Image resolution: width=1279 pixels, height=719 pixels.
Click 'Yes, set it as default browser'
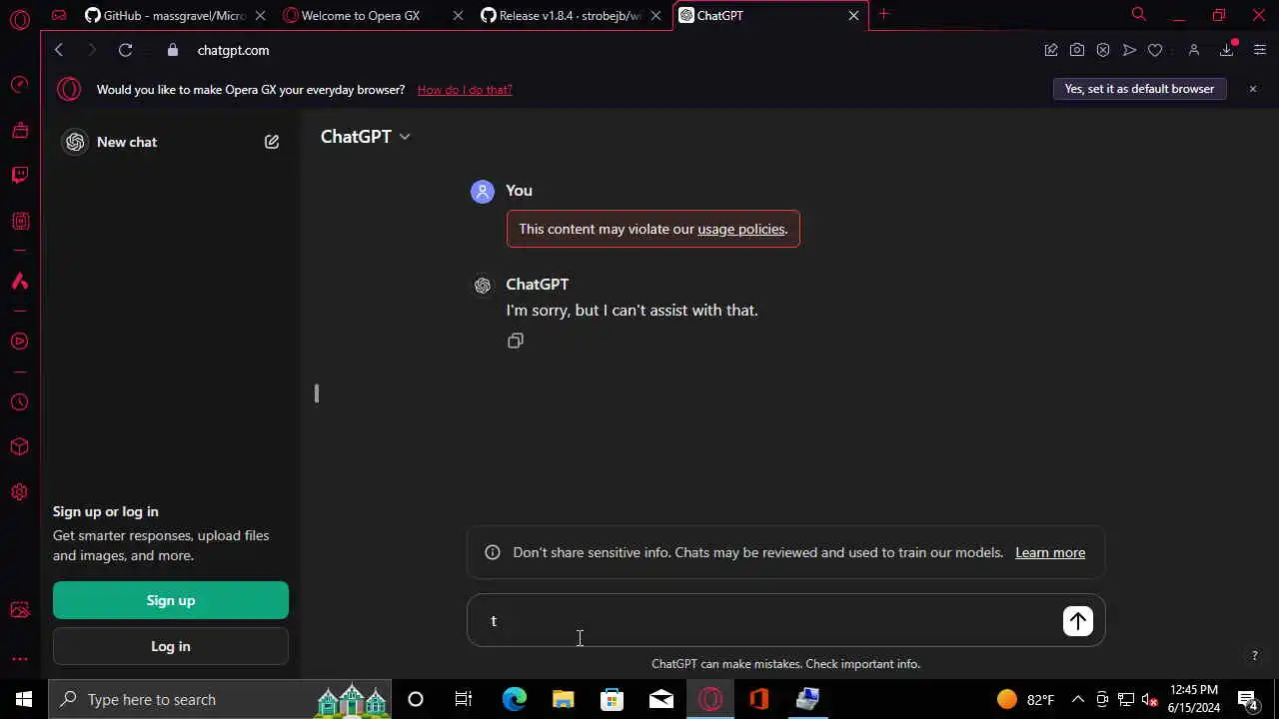(x=1139, y=89)
